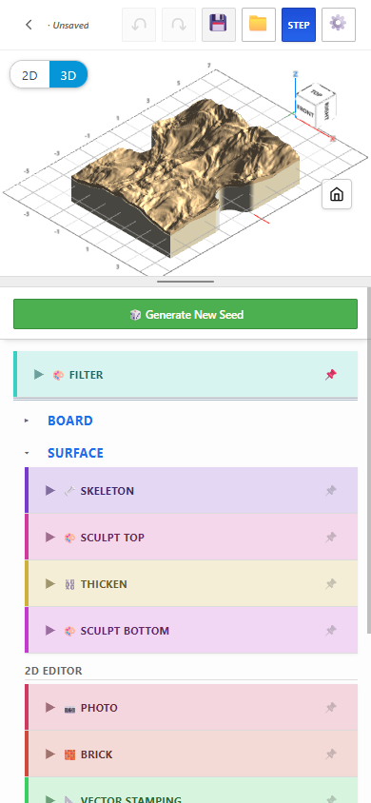The height and width of the screenshot is (803, 371).
Task: Switch to the 2D view tab
Action: tap(29, 75)
